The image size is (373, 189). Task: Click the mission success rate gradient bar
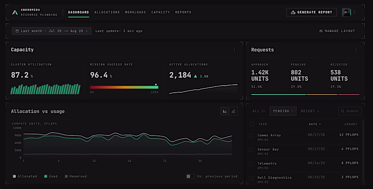[124, 88]
